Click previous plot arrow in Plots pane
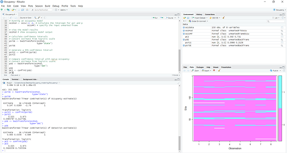 [185, 70]
